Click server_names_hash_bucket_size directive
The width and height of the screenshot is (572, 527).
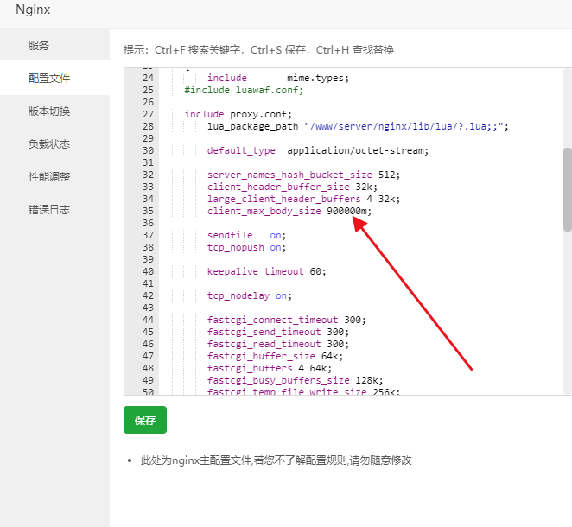click(x=289, y=175)
